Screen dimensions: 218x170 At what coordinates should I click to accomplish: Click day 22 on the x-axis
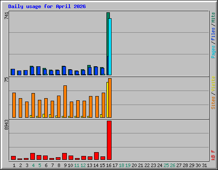click(x=147, y=165)
